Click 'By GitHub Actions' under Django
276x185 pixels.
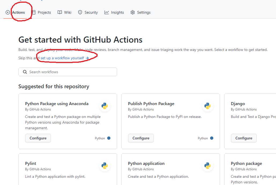[244, 109]
